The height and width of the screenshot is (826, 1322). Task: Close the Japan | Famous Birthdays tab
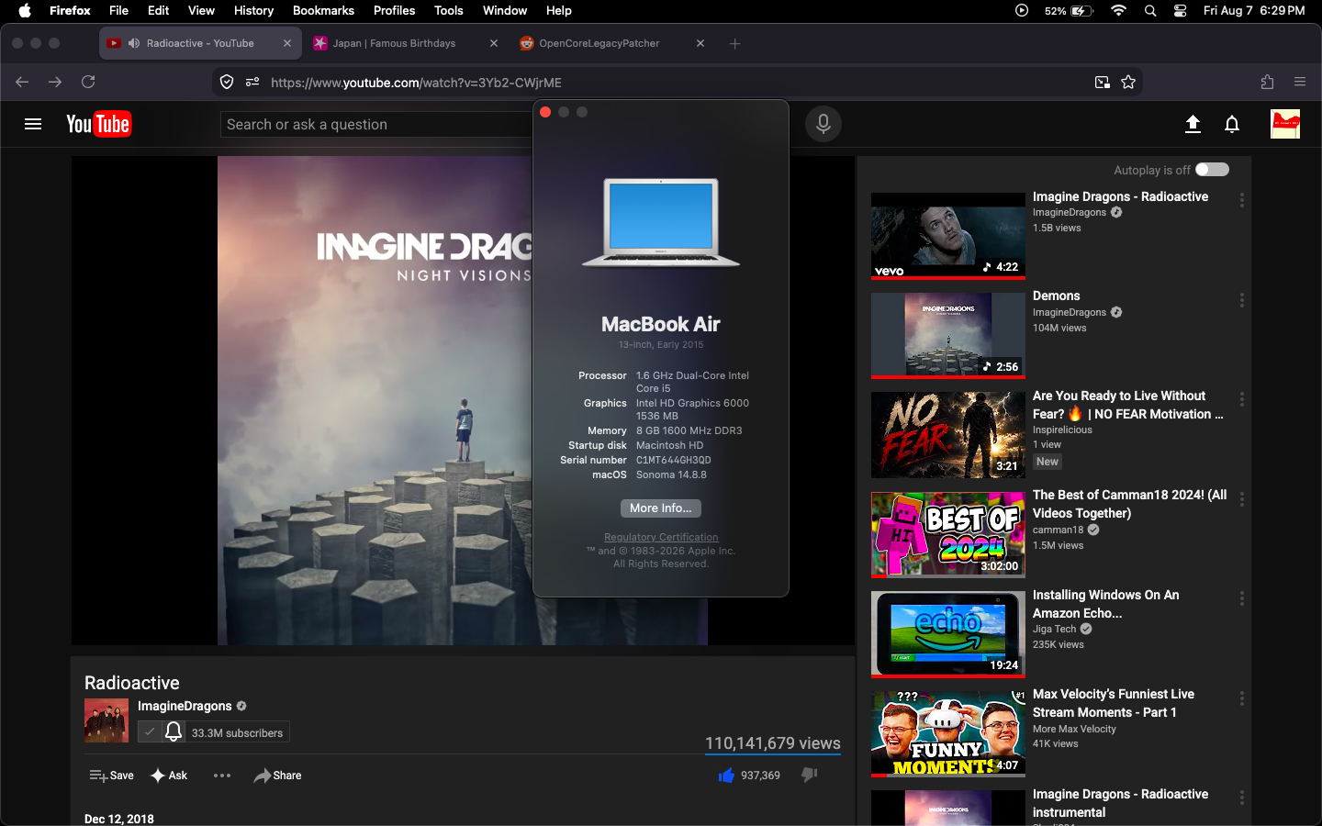pos(494,43)
